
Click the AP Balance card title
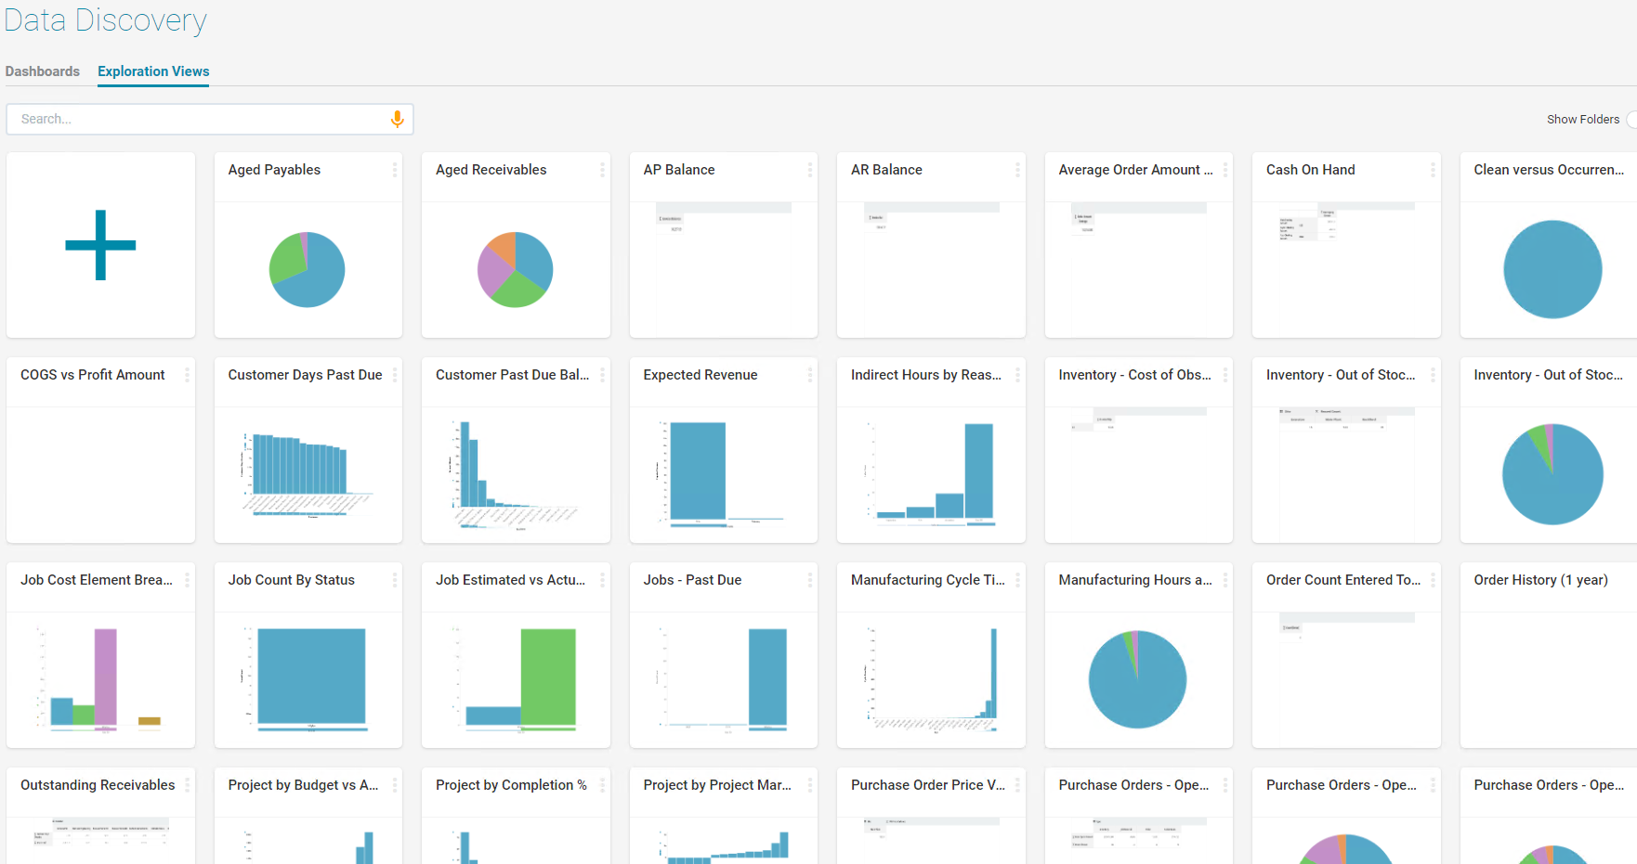click(x=679, y=170)
